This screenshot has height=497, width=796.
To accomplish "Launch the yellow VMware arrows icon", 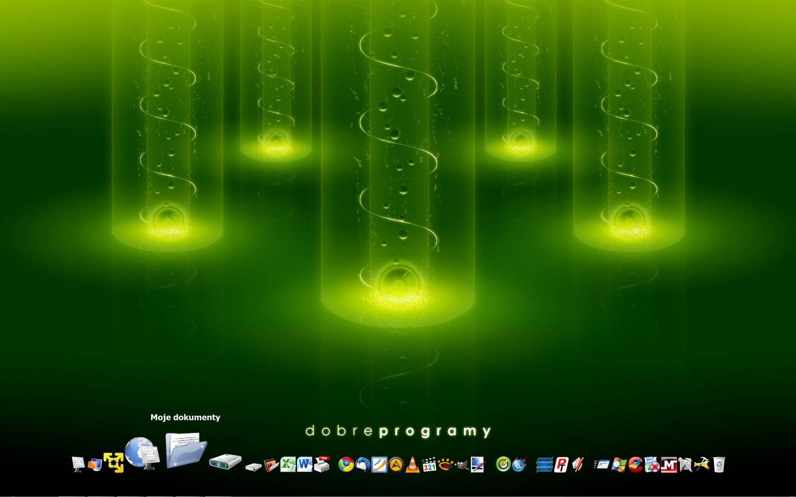I will point(114,462).
